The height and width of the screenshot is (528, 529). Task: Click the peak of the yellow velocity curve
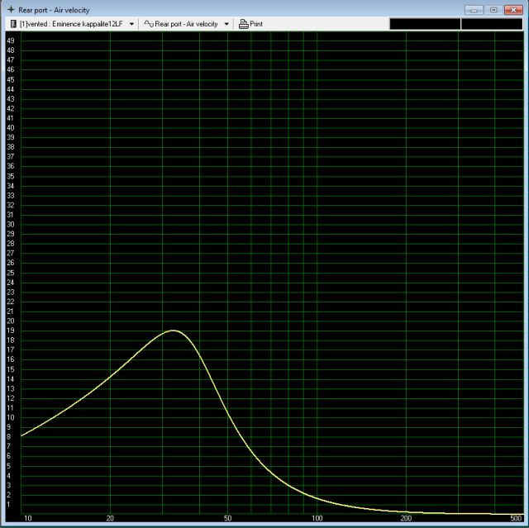(173, 331)
